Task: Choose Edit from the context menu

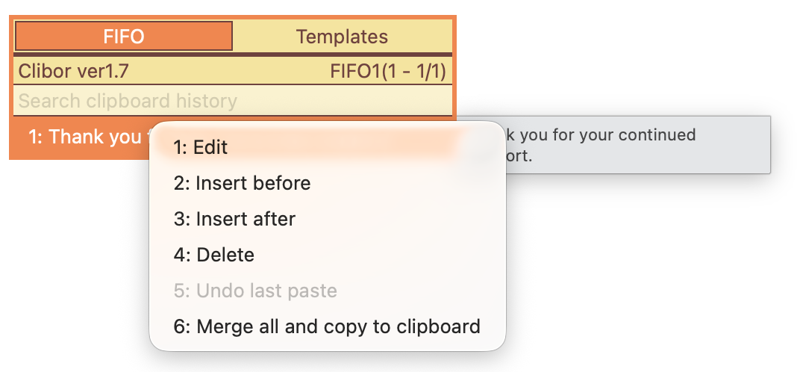Action: tap(328, 147)
